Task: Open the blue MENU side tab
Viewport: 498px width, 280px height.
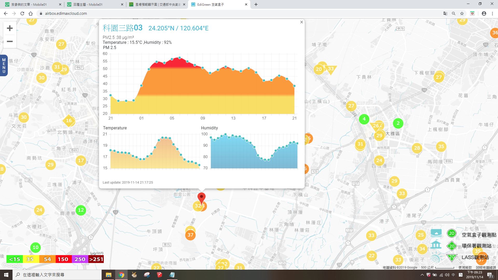Action: pyautogui.click(x=4, y=65)
